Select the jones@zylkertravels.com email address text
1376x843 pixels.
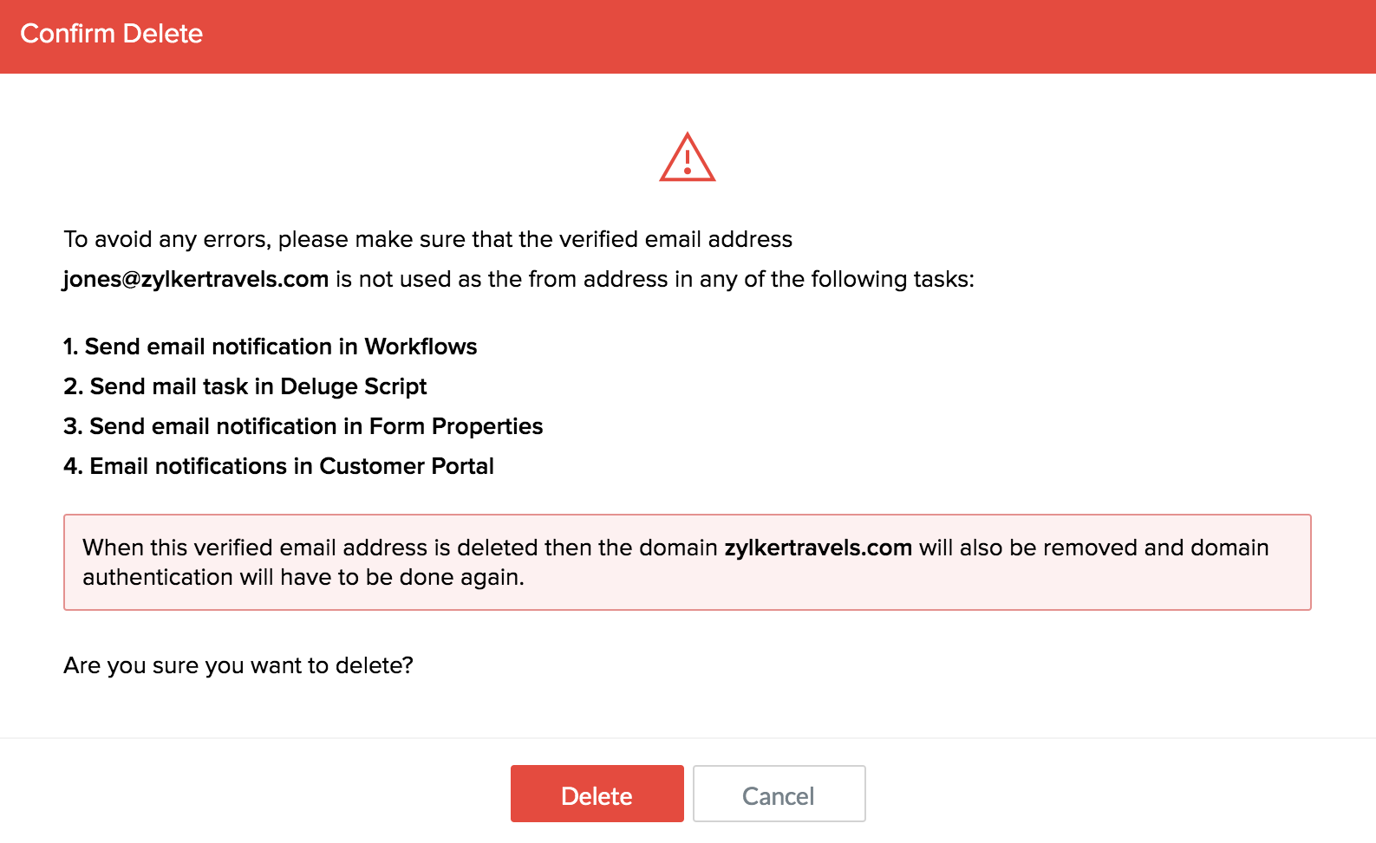click(x=196, y=279)
